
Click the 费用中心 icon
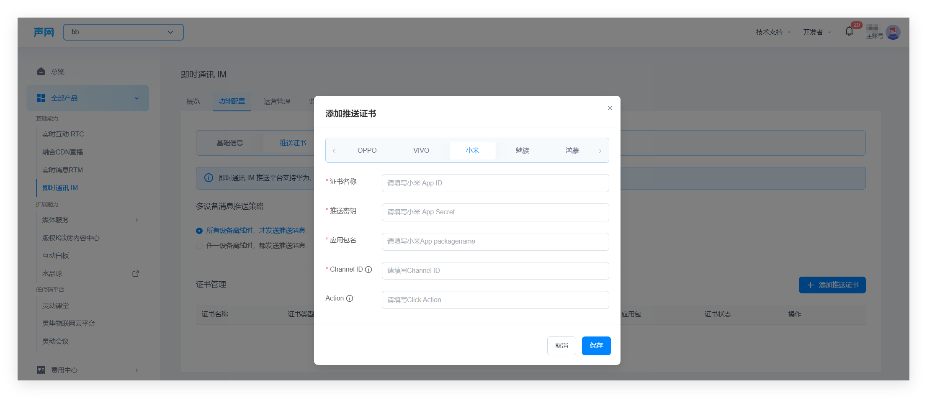(x=41, y=370)
